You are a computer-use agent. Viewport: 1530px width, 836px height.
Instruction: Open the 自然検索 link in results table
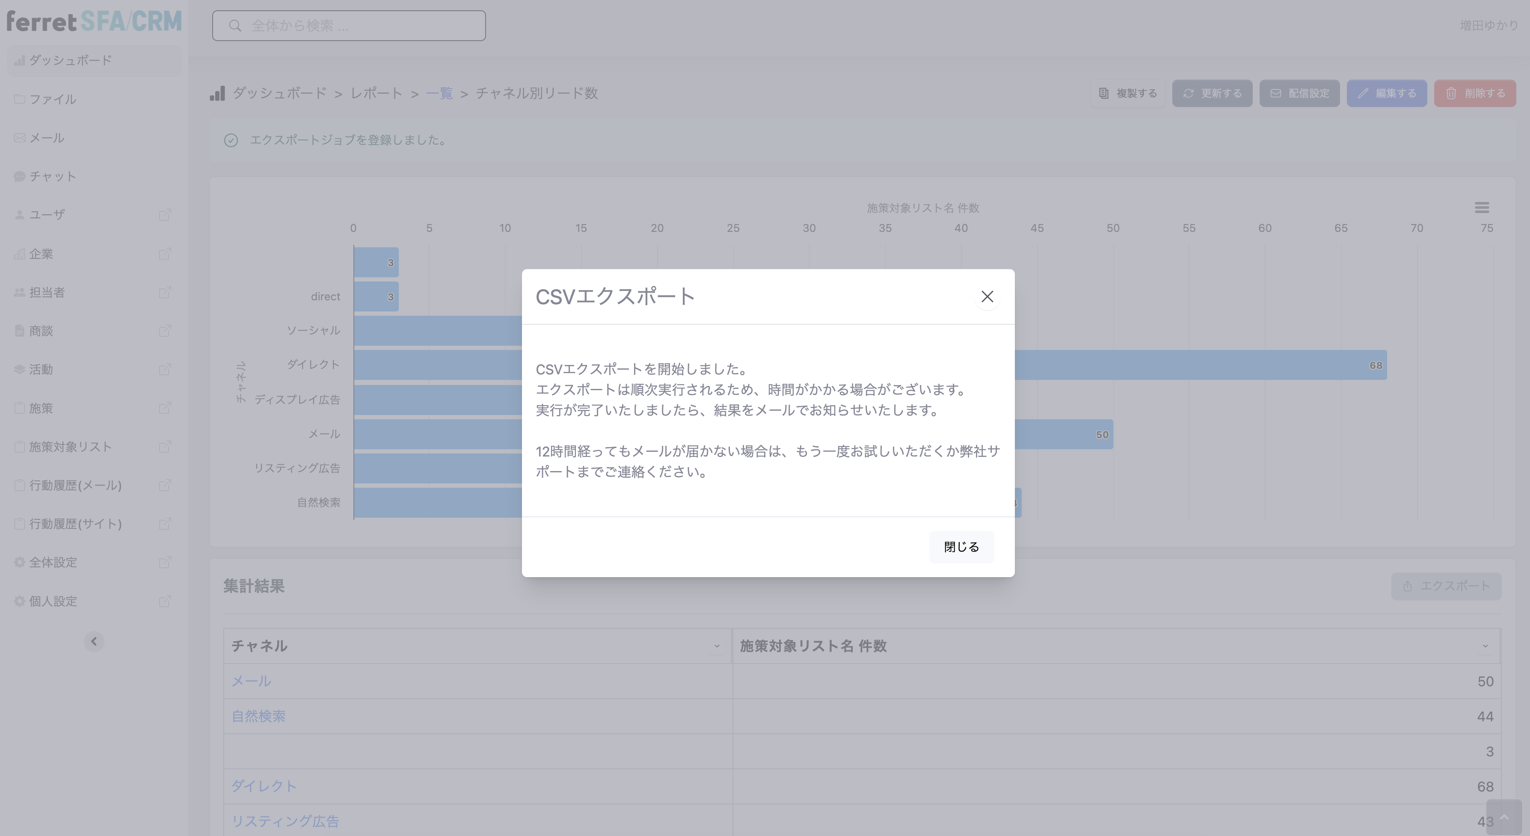(x=258, y=716)
